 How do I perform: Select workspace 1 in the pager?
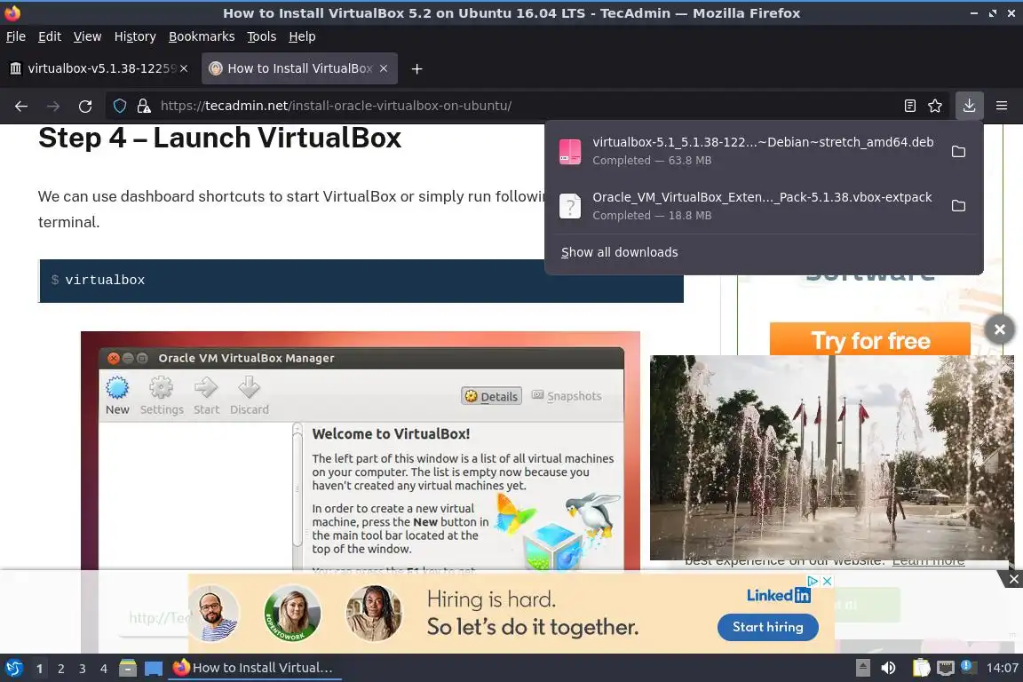tap(39, 669)
